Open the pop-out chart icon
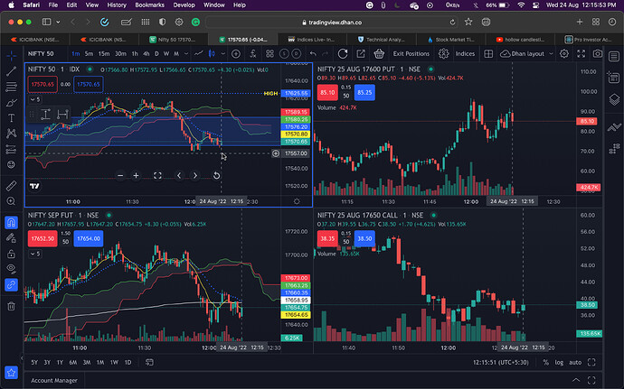The height and width of the screenshot is (389, 624). [x=361, y=53]
